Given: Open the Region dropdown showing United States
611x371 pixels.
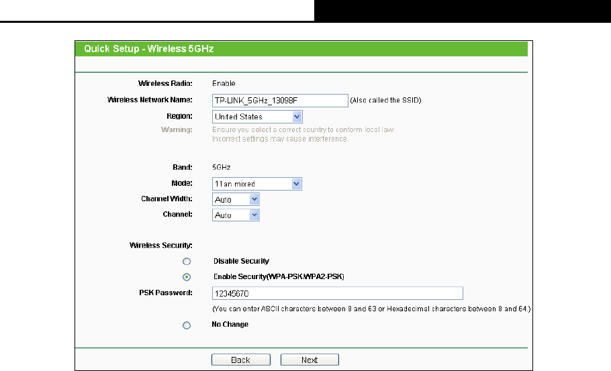Looking at the screenshot, I should click(x=257, y=117).
